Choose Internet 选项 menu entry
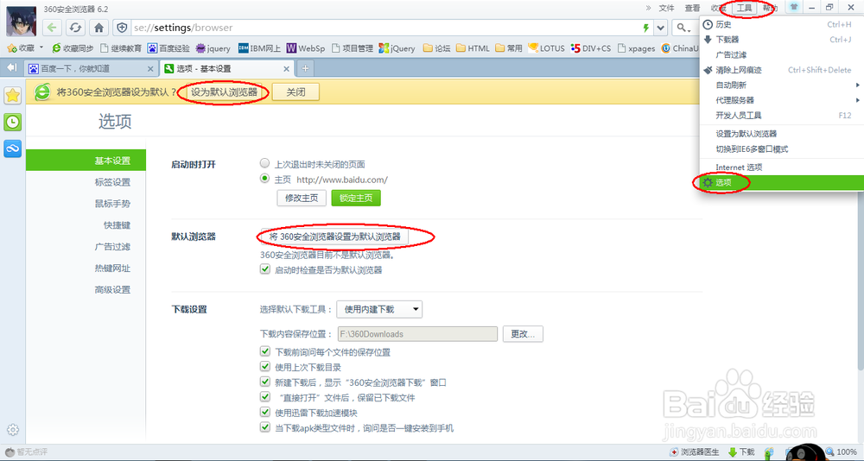 pyautogui.click(x=780, y=167)
